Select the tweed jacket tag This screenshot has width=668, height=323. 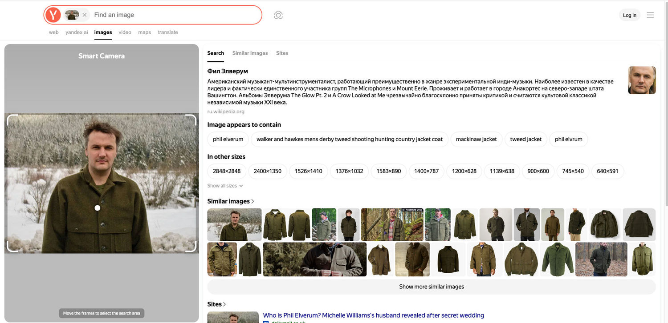pos(526,139)
